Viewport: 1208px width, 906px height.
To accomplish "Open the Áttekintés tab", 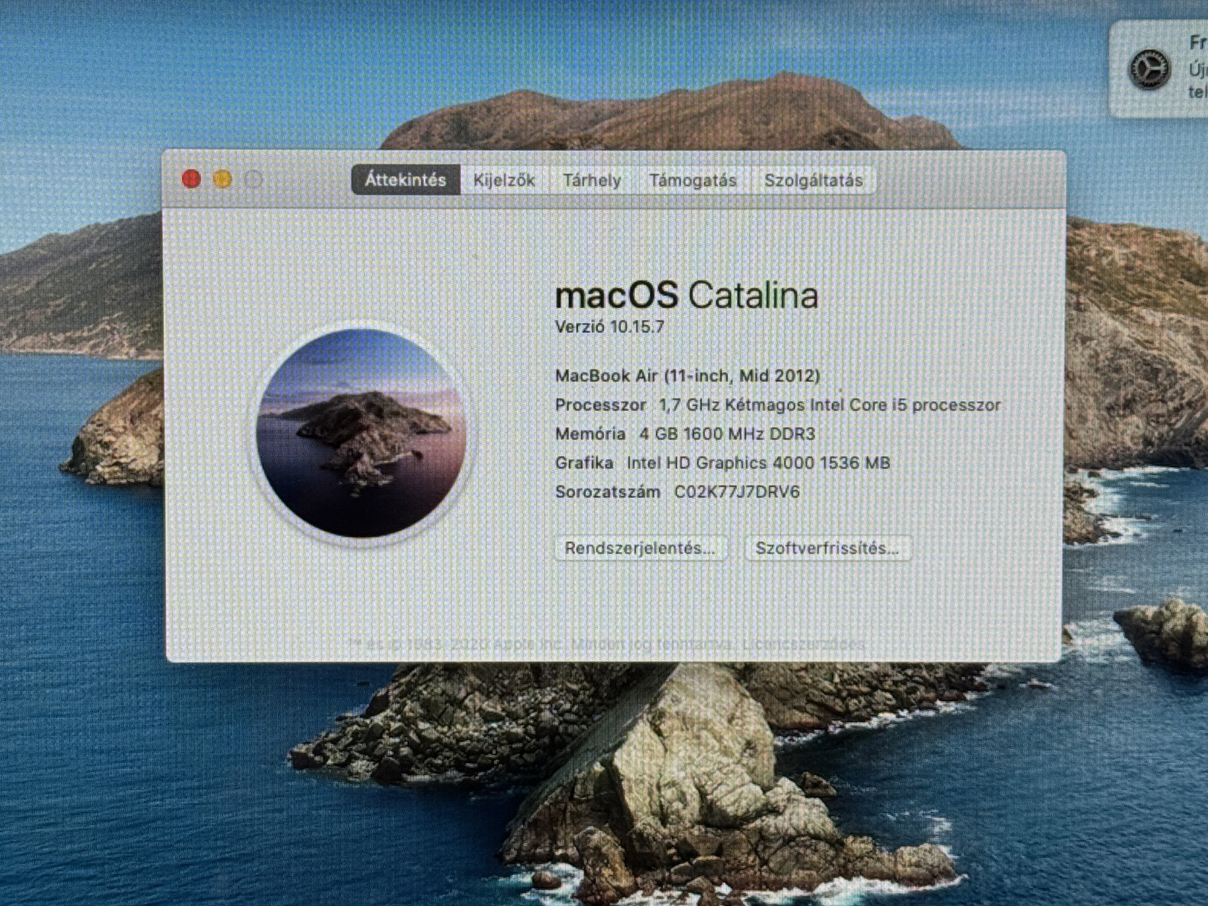I will (405, 180).
